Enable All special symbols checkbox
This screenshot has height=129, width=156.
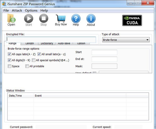[34, 60]
